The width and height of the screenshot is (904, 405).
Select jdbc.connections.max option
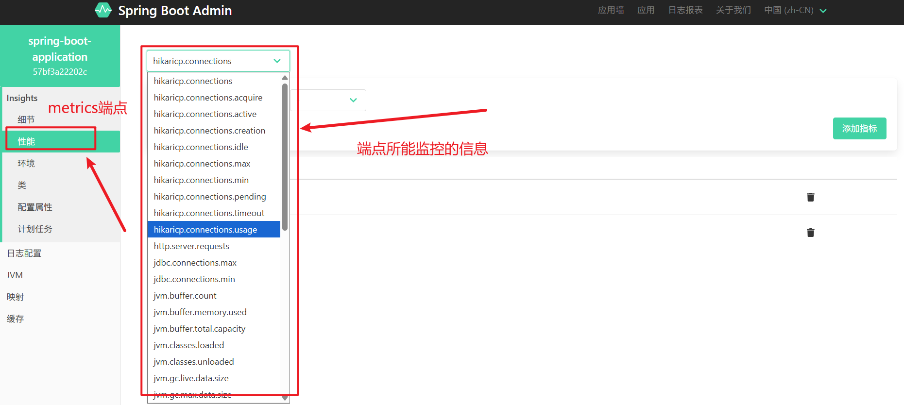[x=214, y=263]
